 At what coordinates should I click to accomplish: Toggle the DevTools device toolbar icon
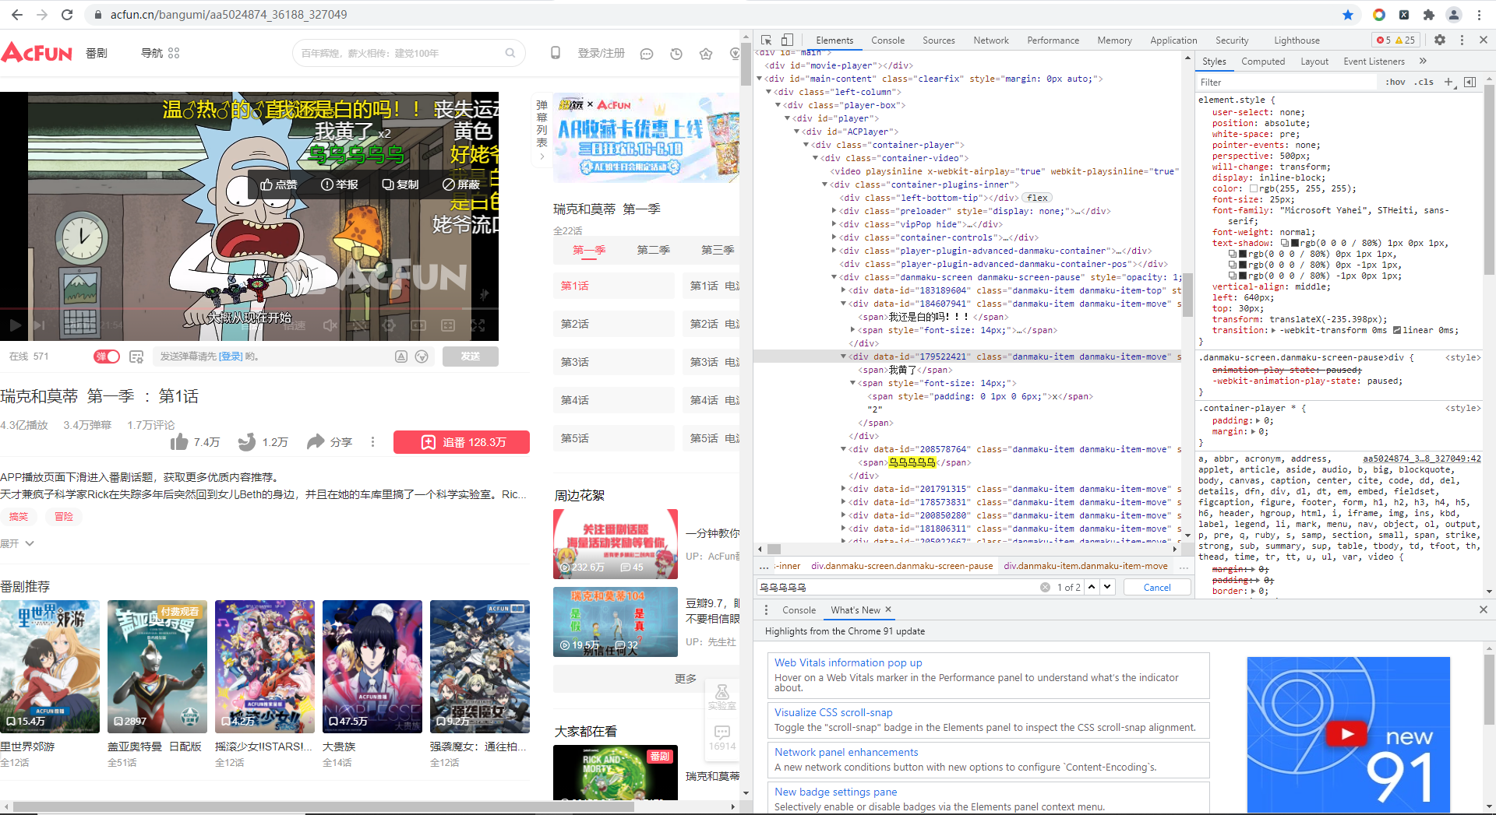click(787, 40)
